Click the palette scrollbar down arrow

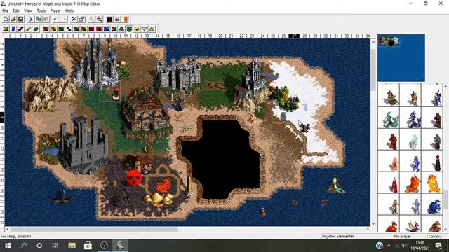(x=445, y=229)
